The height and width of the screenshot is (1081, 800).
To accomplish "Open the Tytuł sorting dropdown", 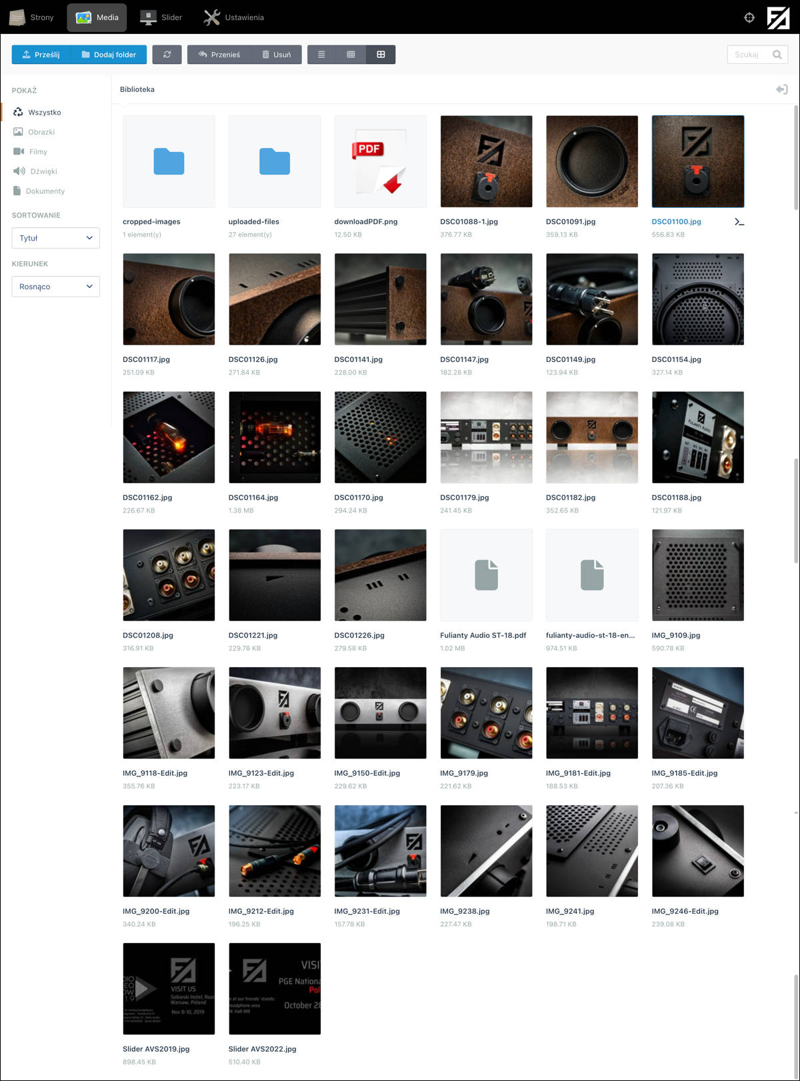I will click(x=56, y=238).
